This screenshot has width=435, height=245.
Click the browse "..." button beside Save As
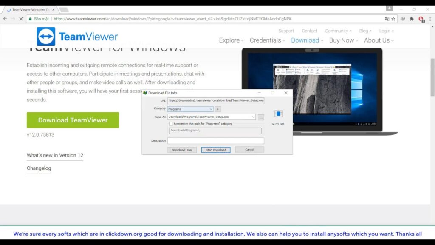coord(261,117)
